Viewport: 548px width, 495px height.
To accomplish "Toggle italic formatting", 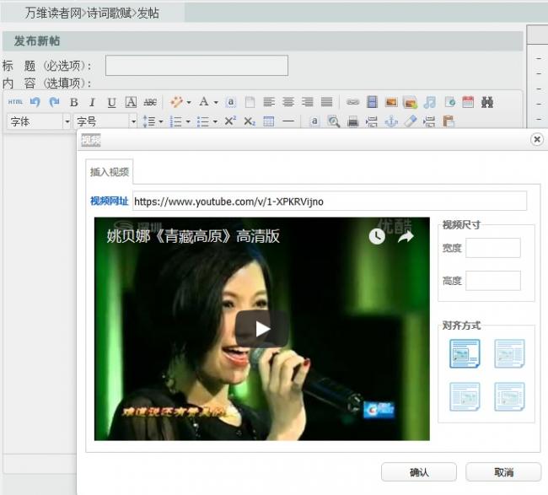I will (x=92, y=102).
